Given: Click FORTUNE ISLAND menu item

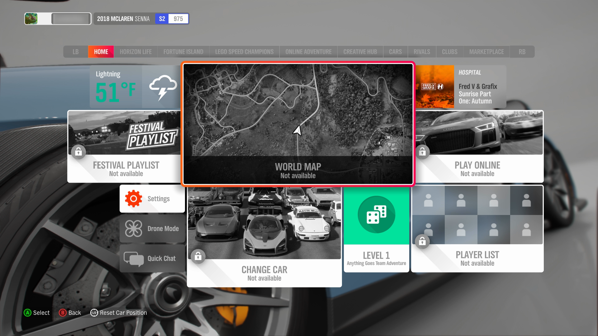Looking at the screenshot, I should click(x=183, y=51).
